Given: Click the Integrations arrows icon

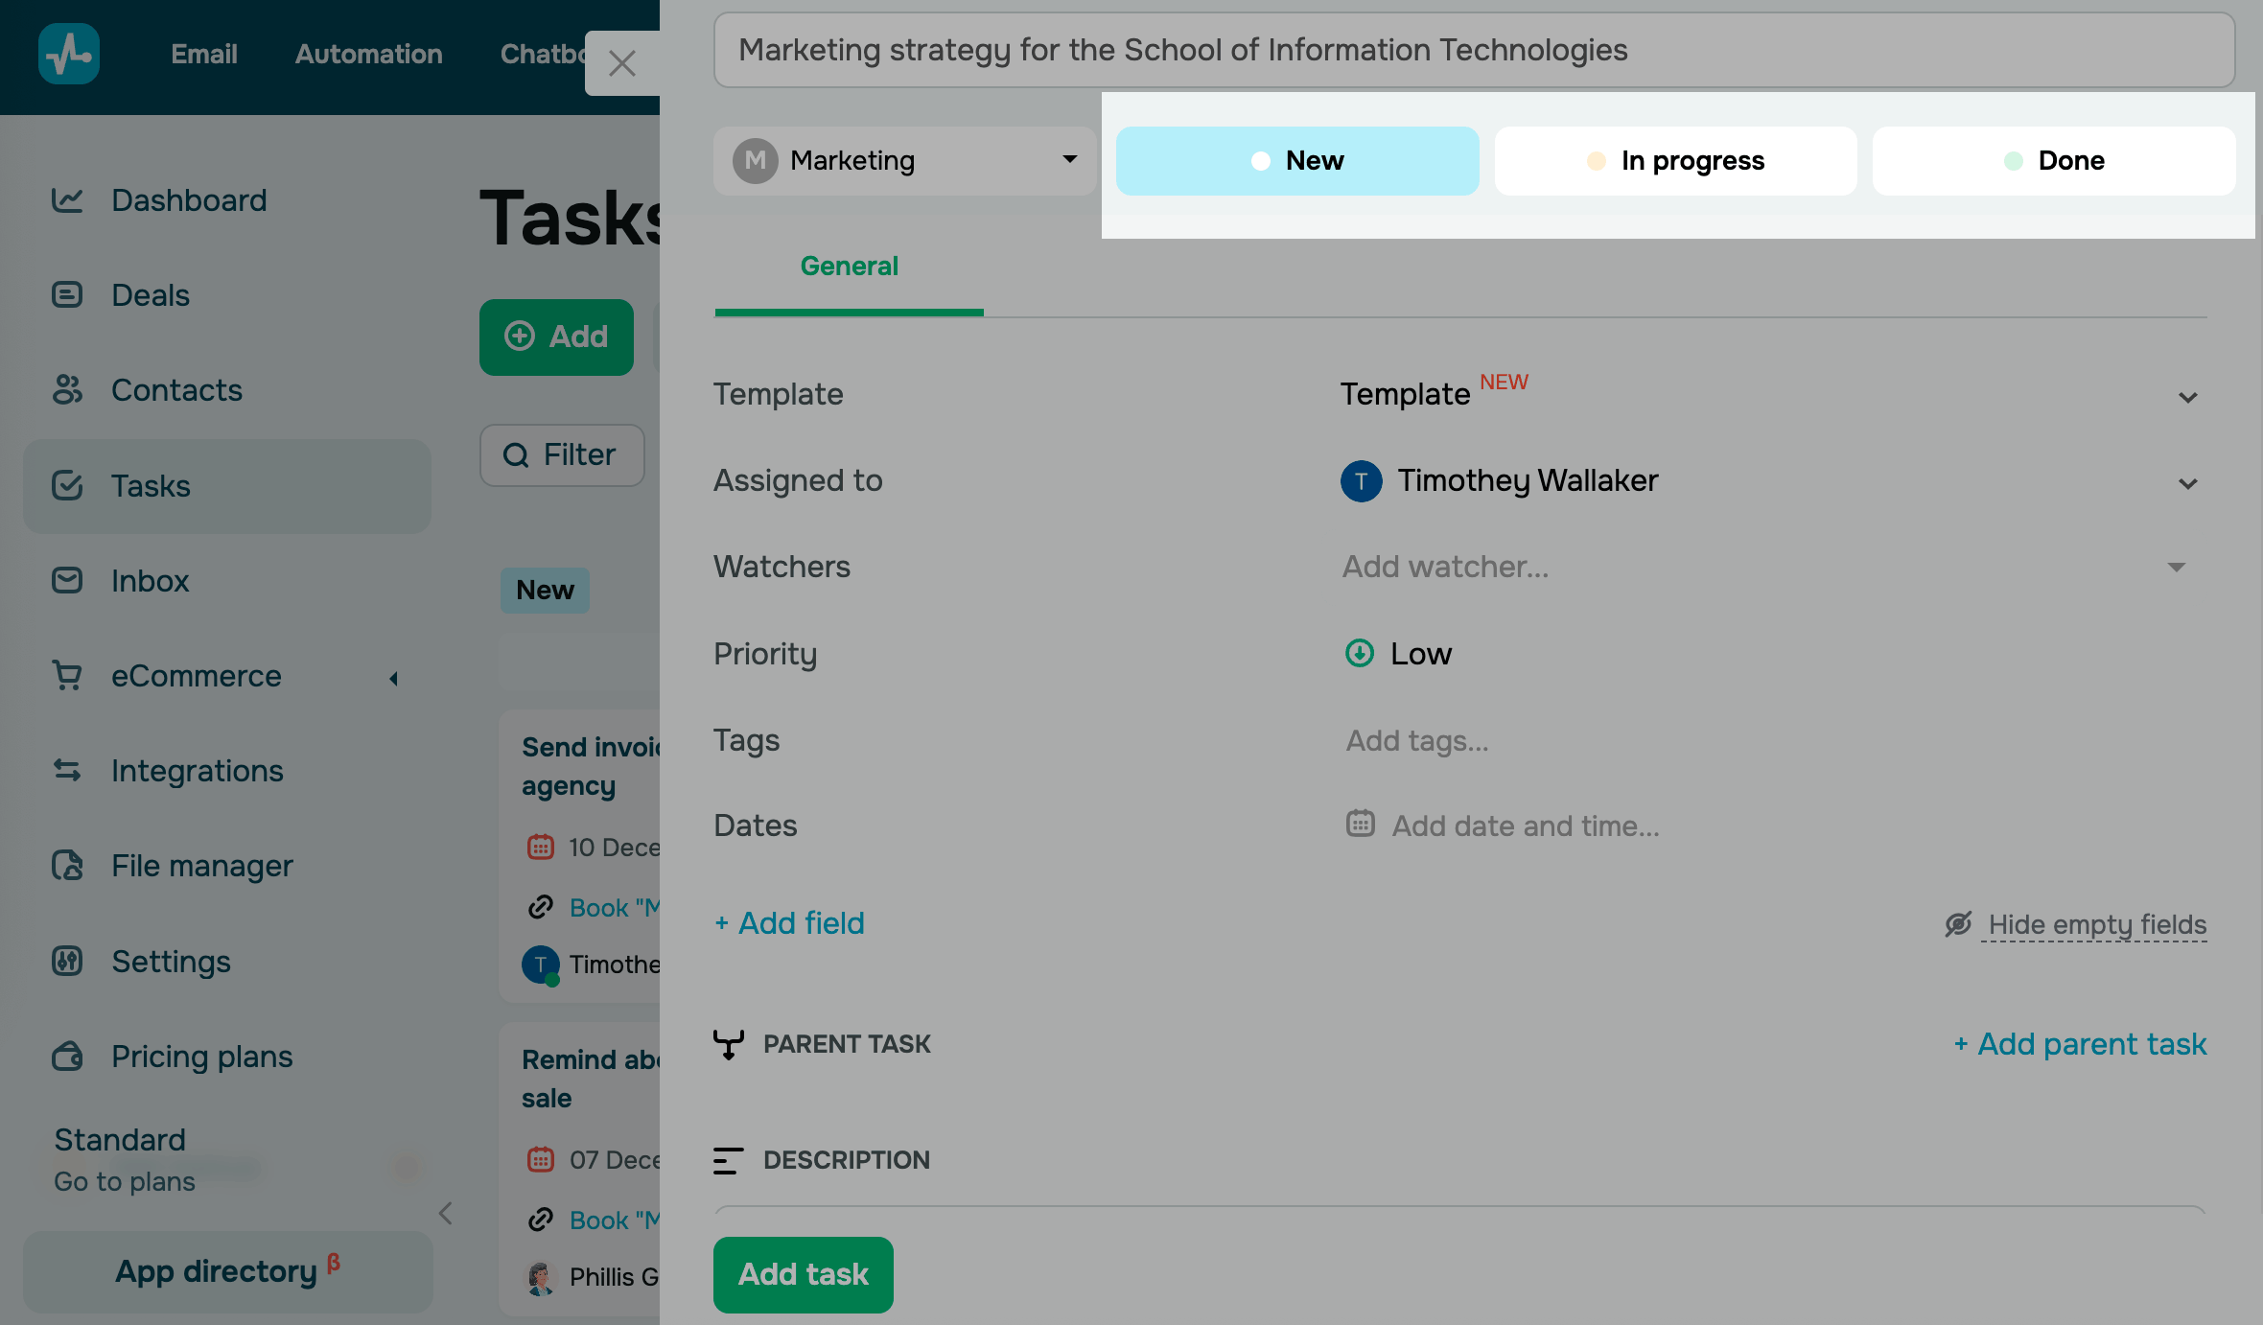Looking at the screenshot, I should pyautogui.click(x=67, y=770).
